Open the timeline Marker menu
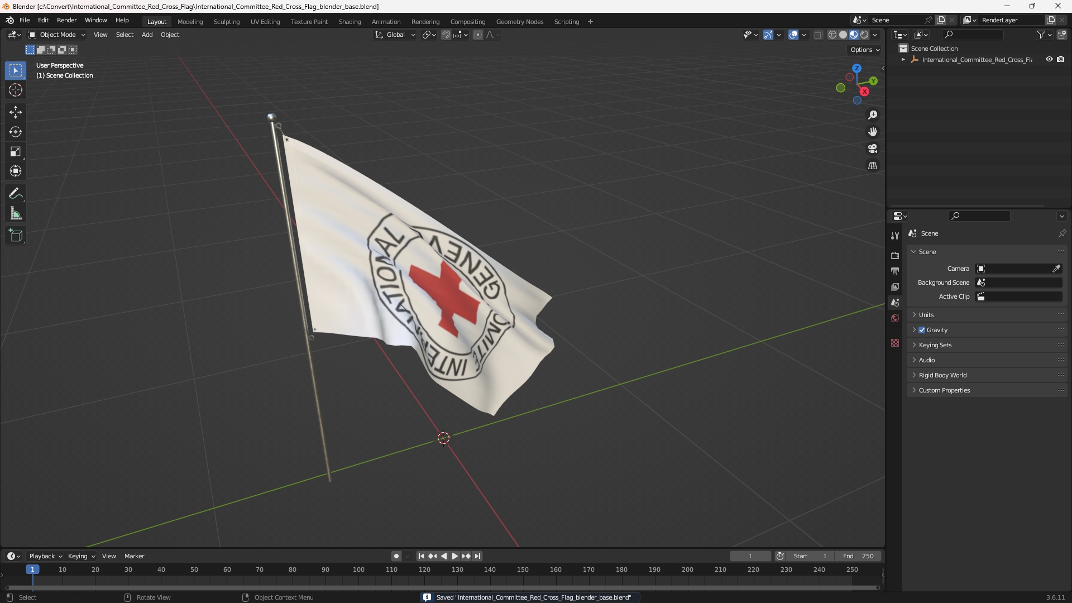1072x603 pixels. (134, 556)
